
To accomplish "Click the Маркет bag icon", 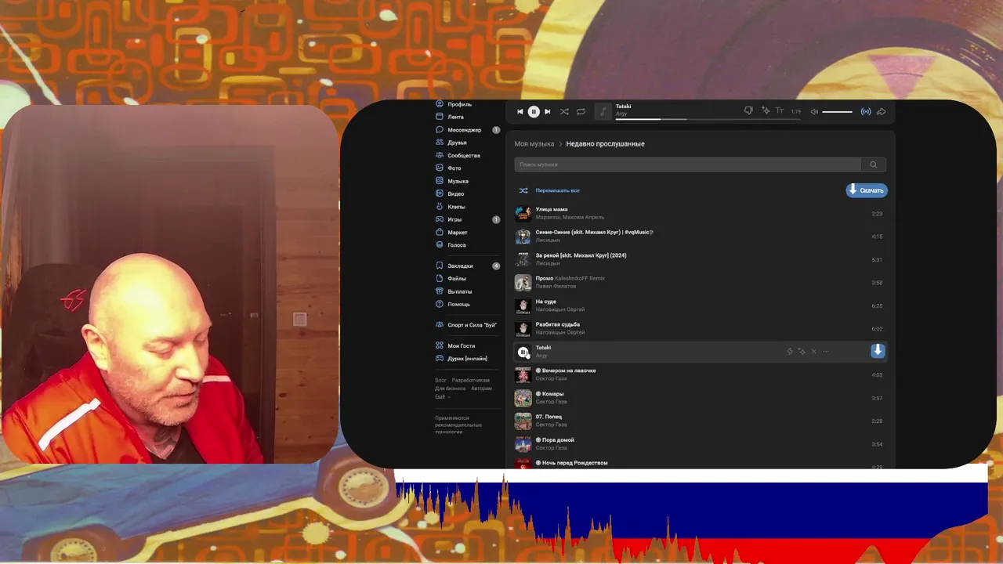I will pos(440,232).
